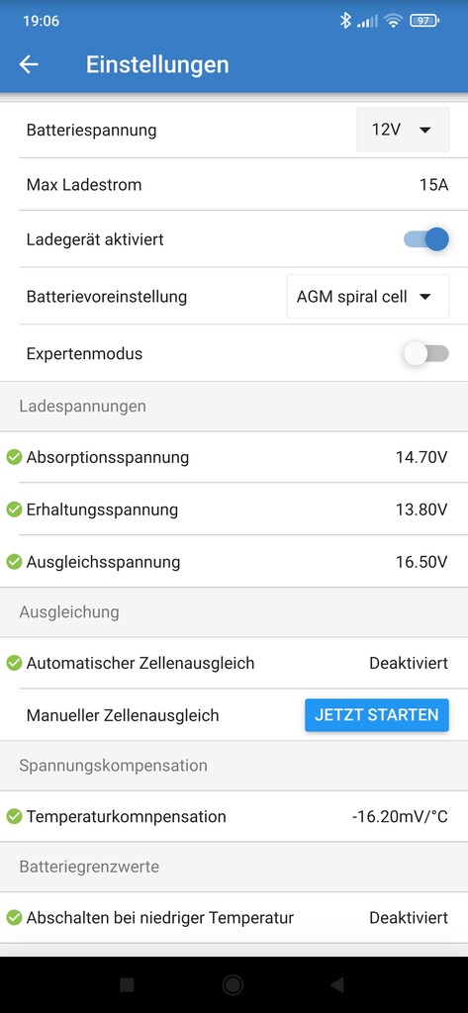Disable the Ladegerät aktiviert switch
Viewport: 468px width, 1013px height.
(426, 239)
